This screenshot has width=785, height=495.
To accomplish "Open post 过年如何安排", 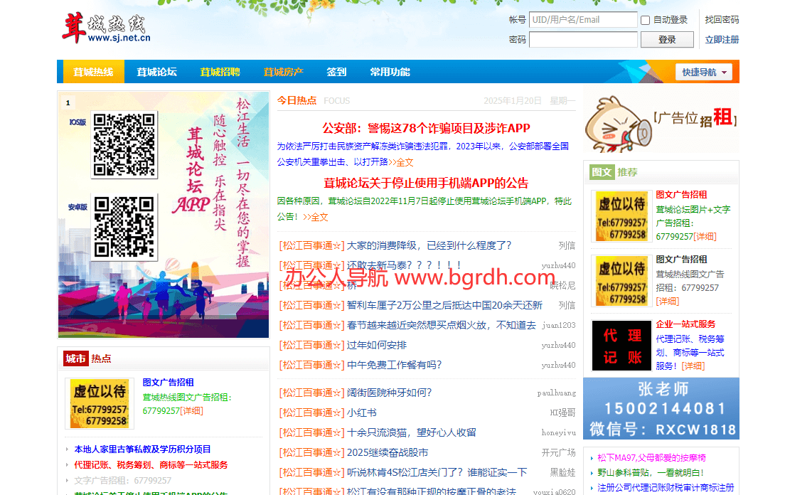I will click(377, 345).
